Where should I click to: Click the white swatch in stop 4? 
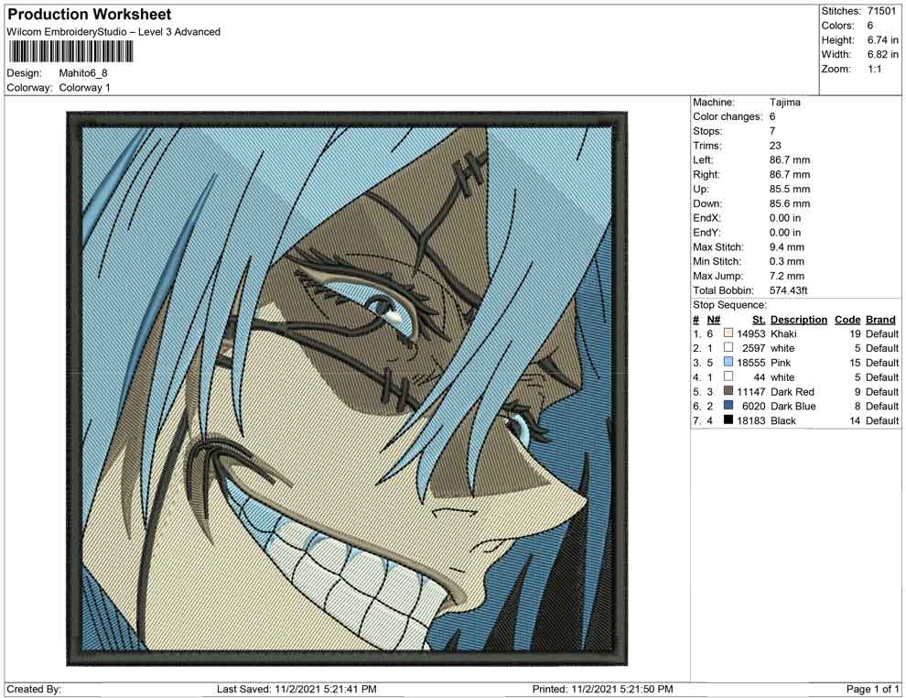click(728, 376)
